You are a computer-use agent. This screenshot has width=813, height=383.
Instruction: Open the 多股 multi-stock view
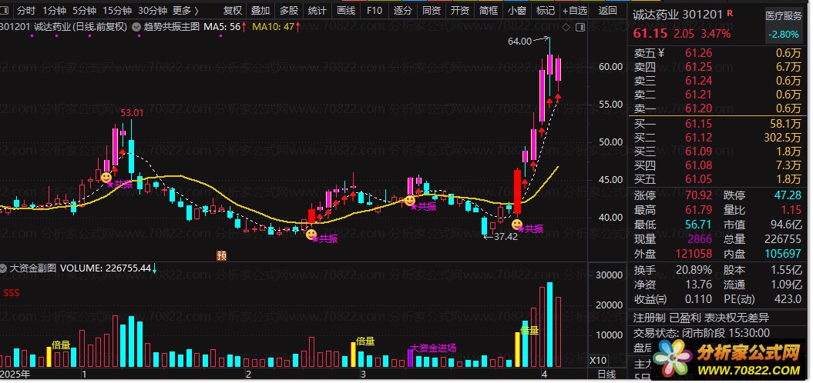[x=289, y=10]
